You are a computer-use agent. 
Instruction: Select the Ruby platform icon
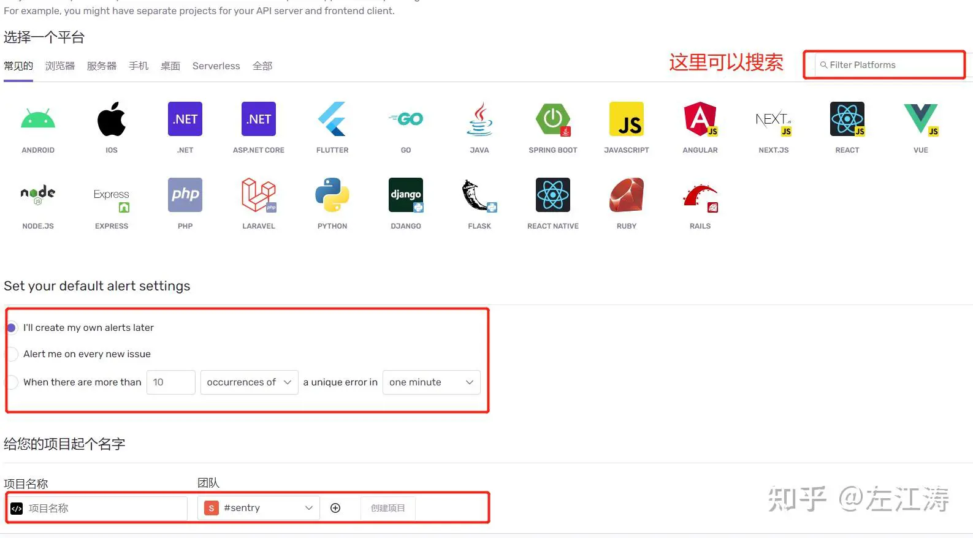click(627, 195)
